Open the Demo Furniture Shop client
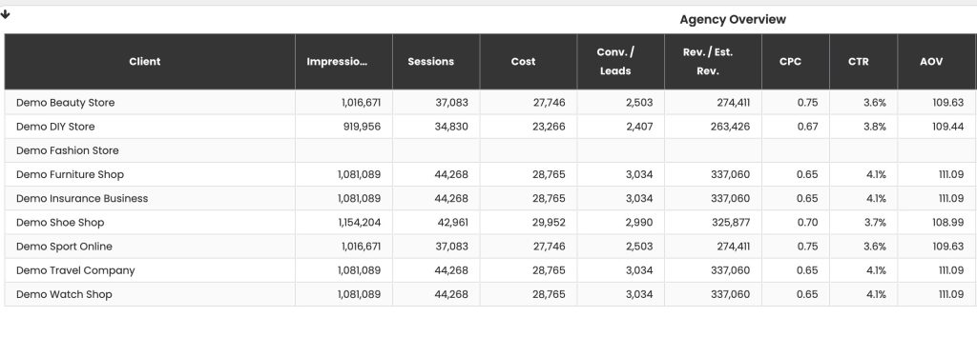977x357 pixels. 70,175
